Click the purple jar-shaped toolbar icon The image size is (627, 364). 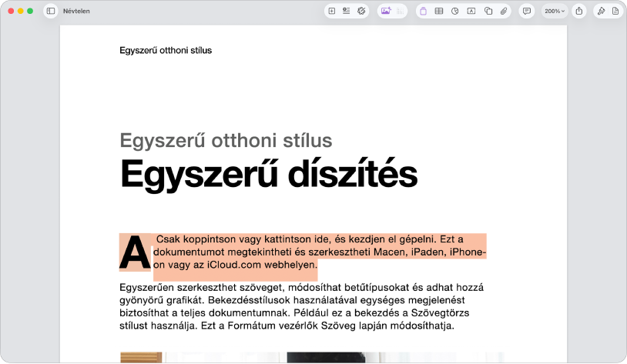point(424,12)
